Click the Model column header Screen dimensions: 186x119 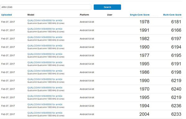pyautogui.click(x=31, y=15)
